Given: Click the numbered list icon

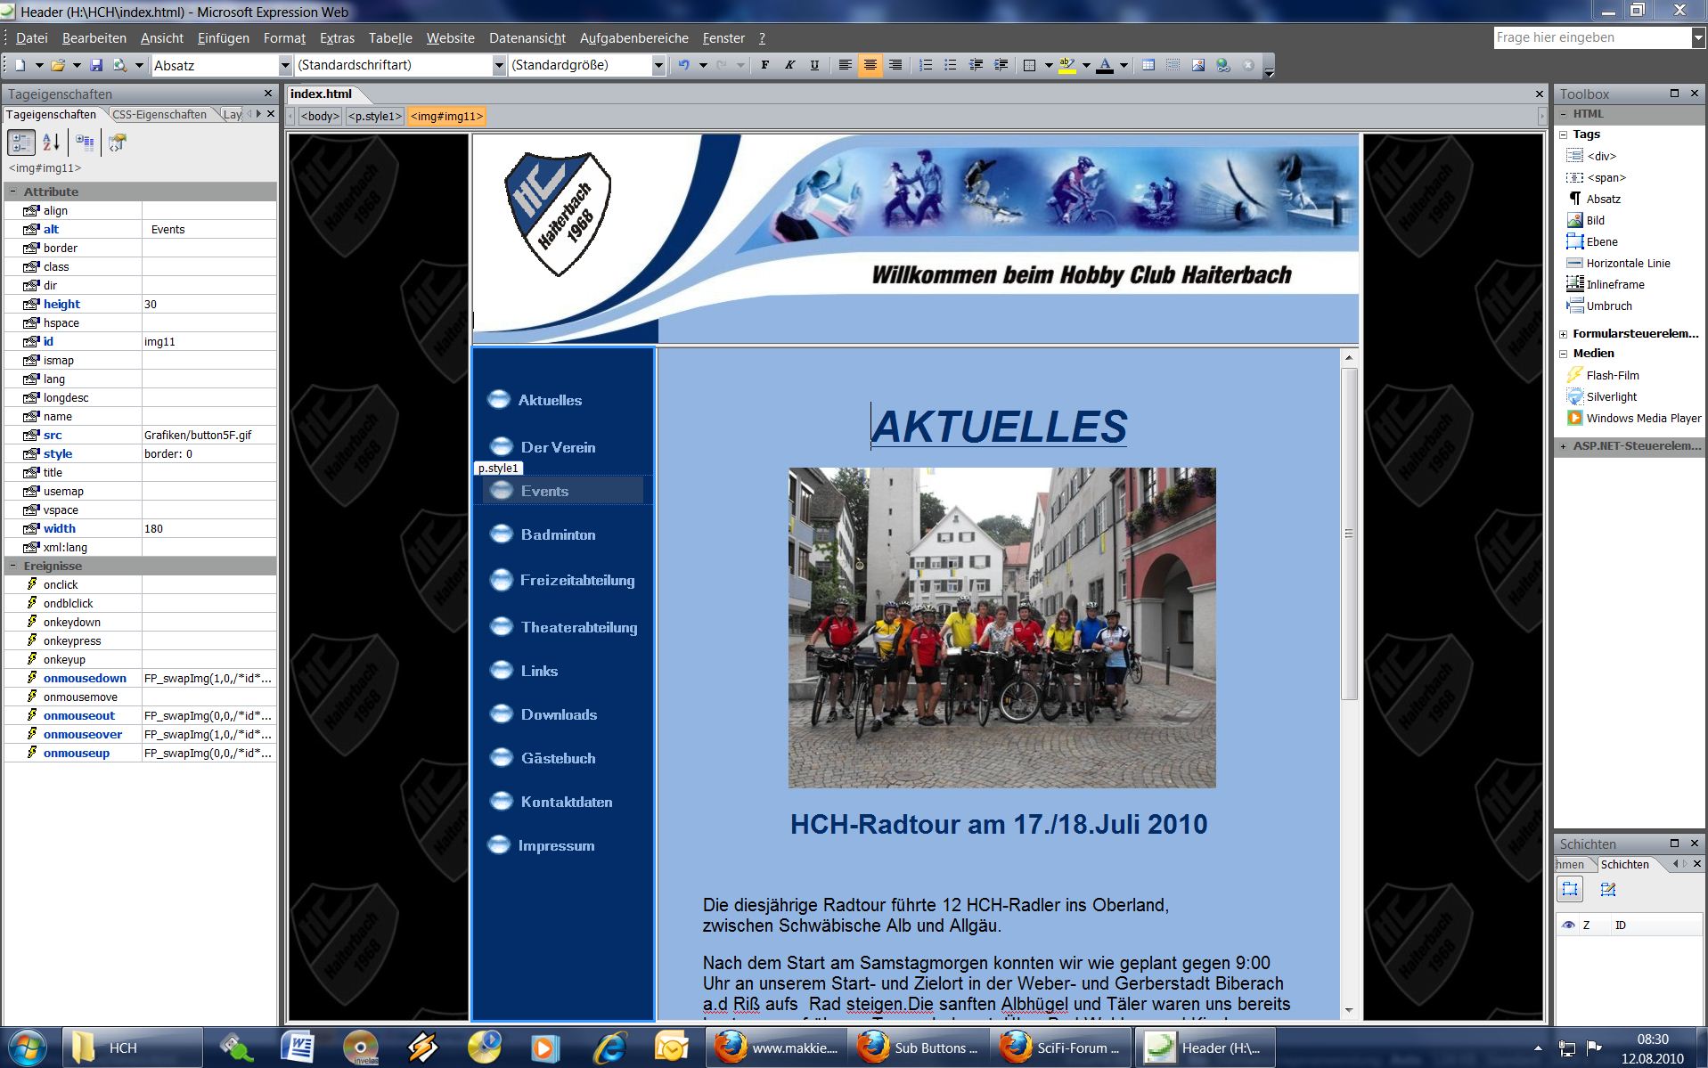Looking at the screenshot, I should 926,65.
